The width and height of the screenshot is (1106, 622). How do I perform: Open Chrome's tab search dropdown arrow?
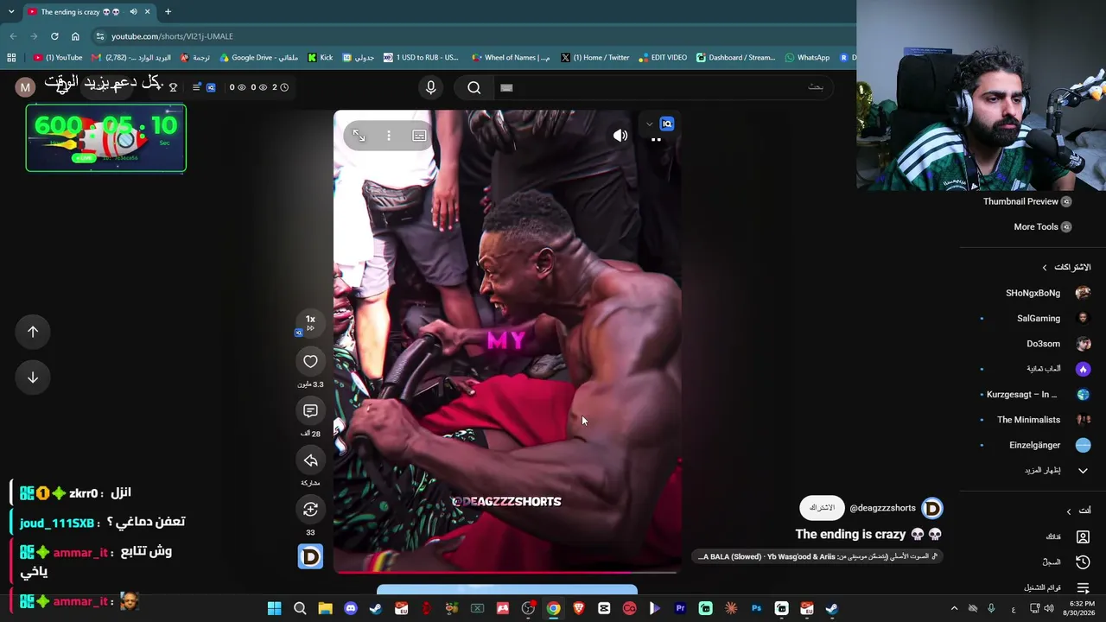coord(11,12)
